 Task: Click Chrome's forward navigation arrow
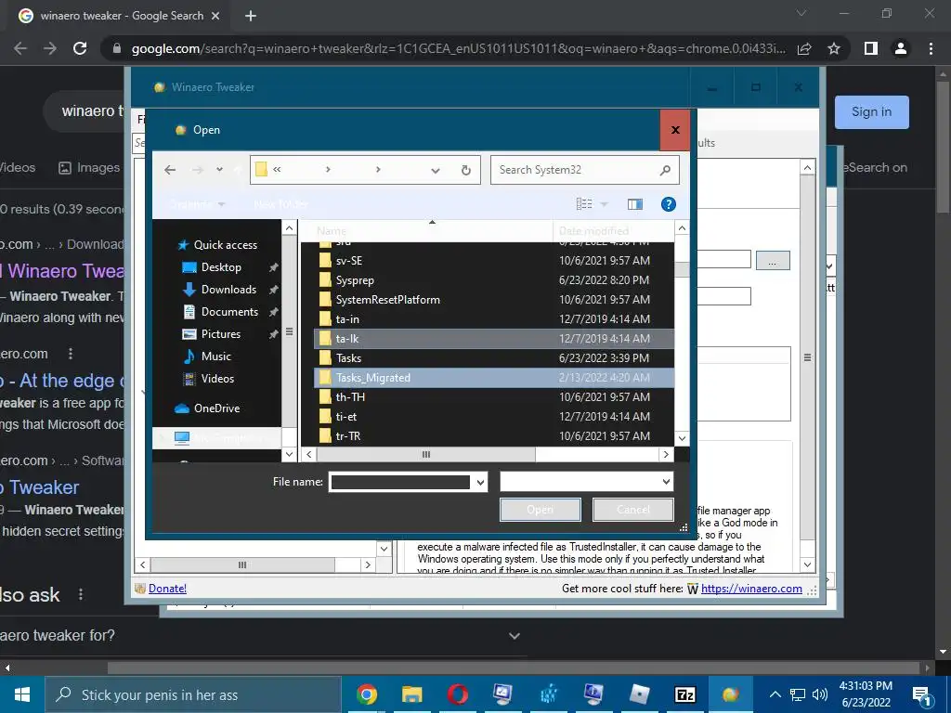[50, 48]
